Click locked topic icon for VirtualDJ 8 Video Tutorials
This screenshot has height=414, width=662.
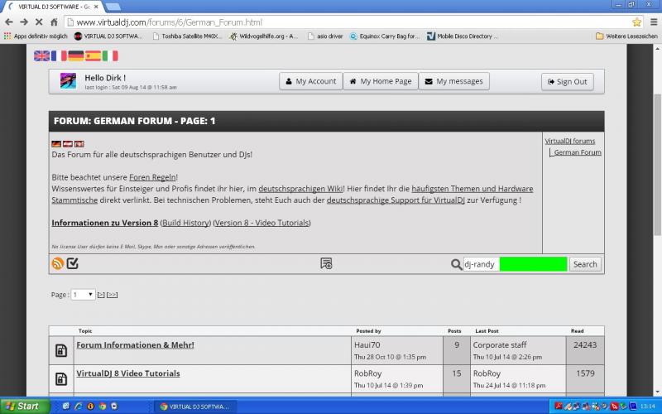point(61,379)
